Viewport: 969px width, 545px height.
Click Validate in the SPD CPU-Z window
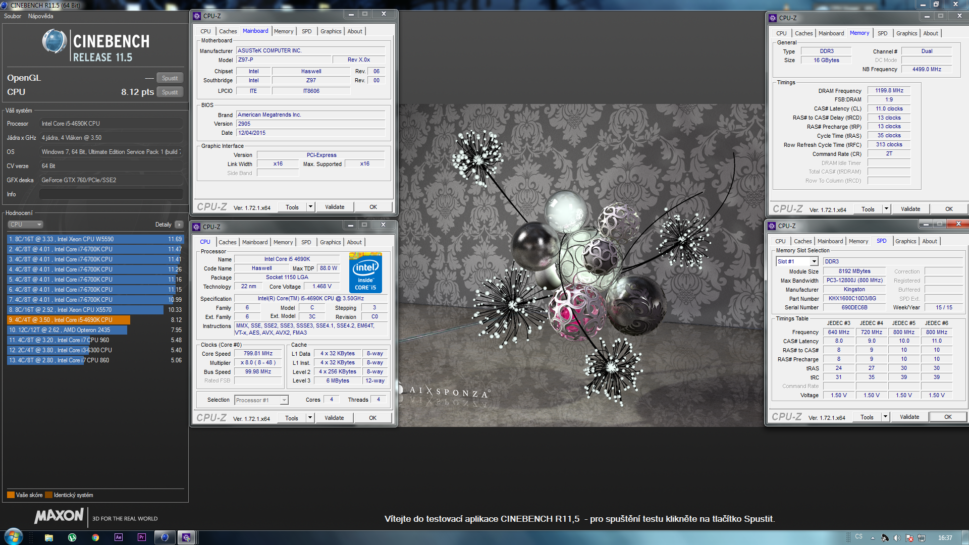909,417
